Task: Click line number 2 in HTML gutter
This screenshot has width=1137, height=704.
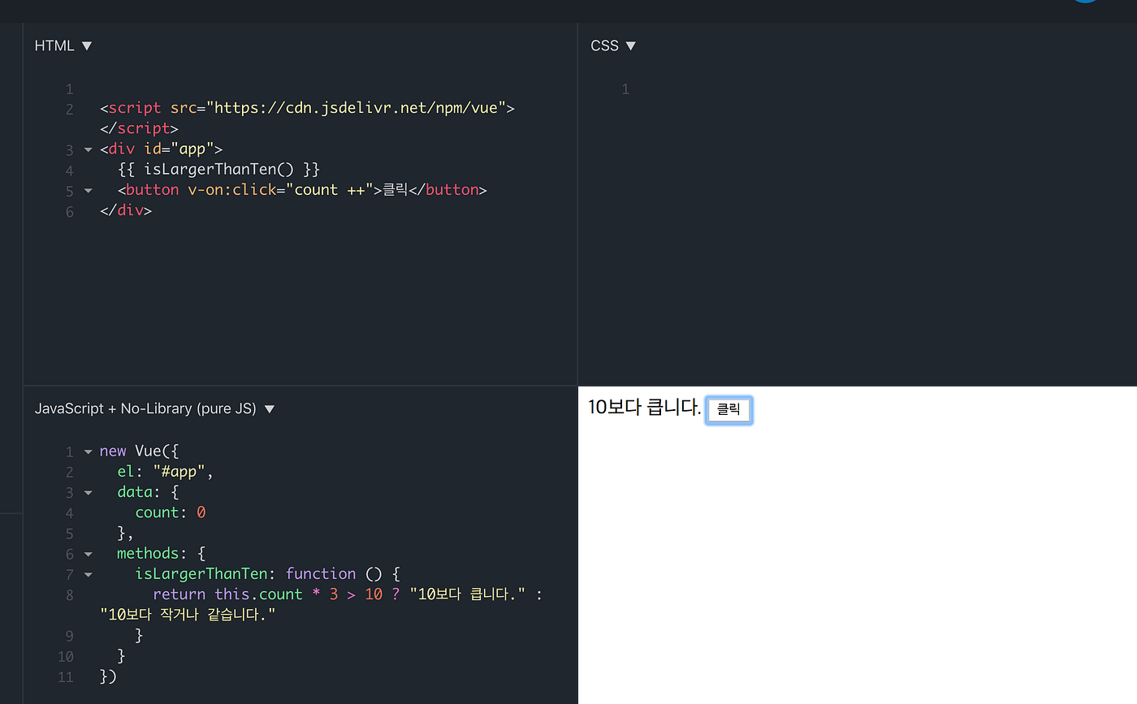Action: (x=70, y=109)
